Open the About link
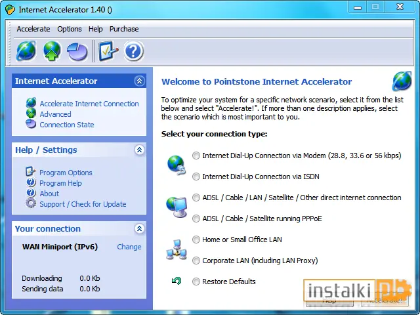The height and width of the screenshot is (315, 420). pos(49,194)
